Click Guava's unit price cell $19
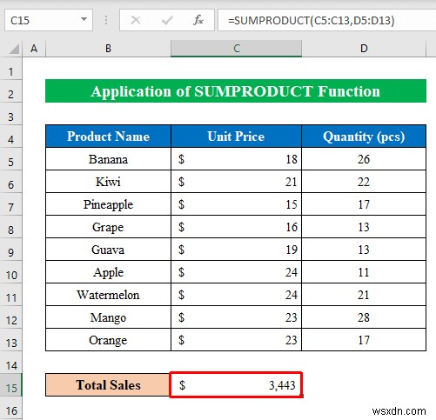This screenshot has height=420, width=436. (236, 250)
